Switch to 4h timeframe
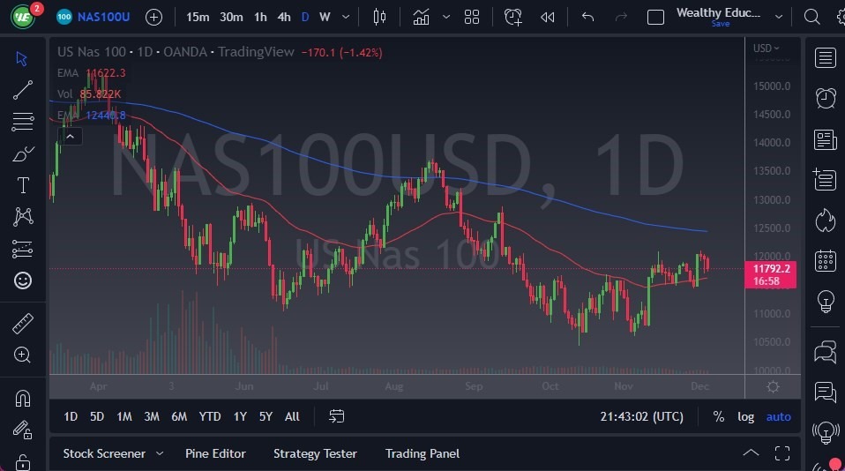 284,18
